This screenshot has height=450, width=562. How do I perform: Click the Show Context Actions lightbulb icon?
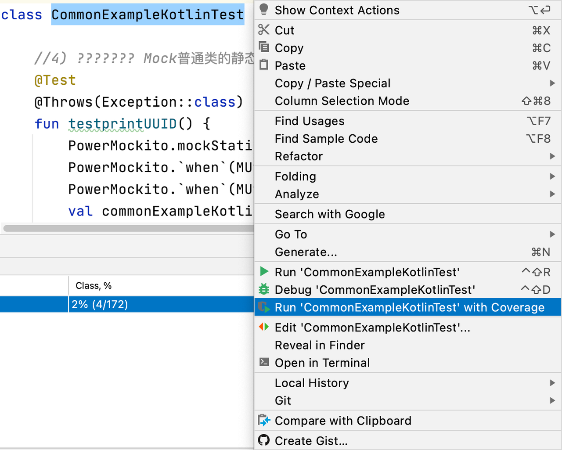[x=263, y=10]
